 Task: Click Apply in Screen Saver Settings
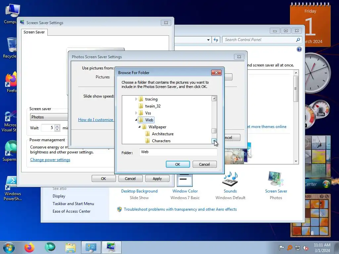point(157,179)
